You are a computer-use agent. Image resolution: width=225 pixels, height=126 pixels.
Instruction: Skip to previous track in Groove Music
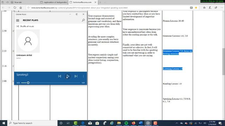tap(60, 76)
